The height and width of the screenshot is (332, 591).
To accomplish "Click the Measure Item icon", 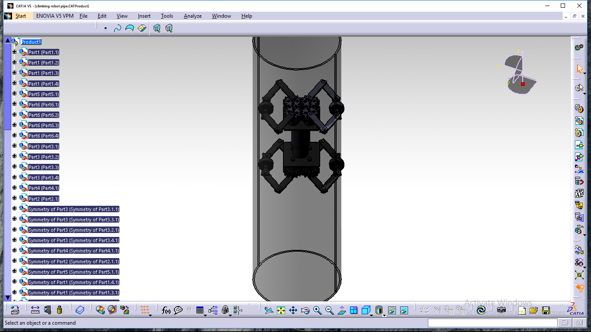I will [x=48, y=310].
